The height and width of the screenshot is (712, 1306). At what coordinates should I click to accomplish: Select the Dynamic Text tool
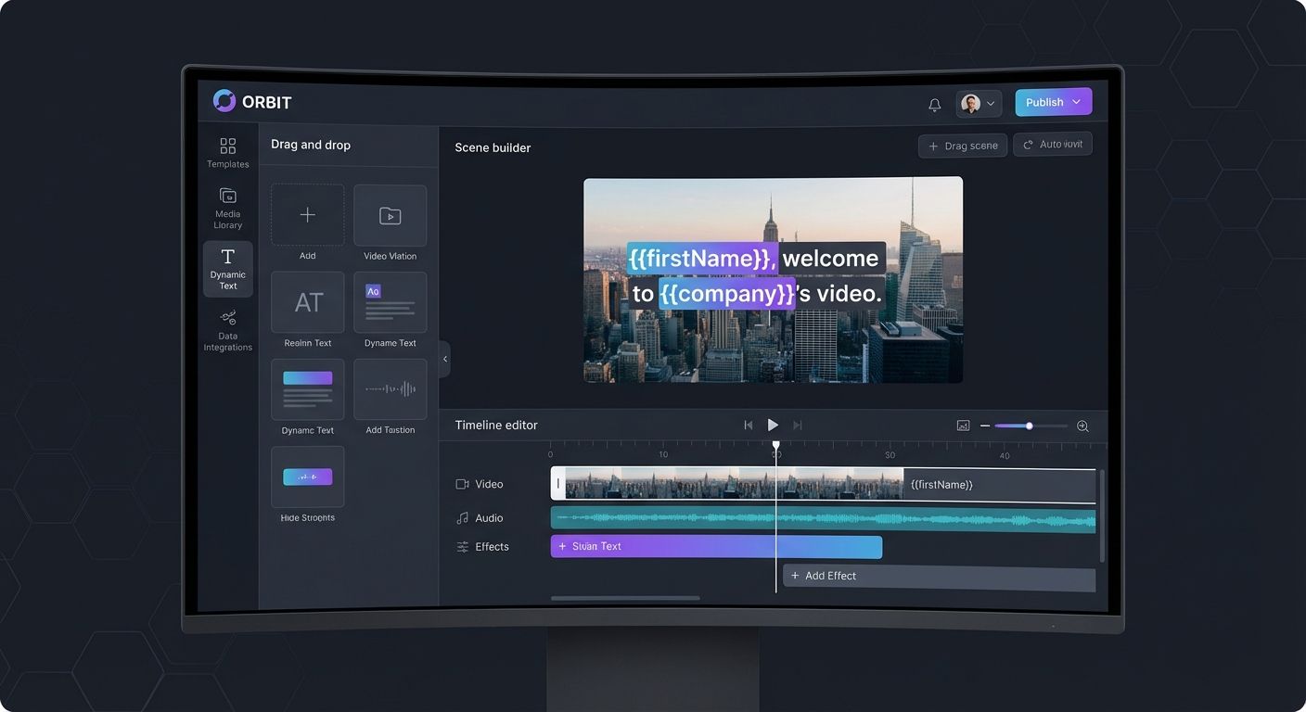click(227, 268)
